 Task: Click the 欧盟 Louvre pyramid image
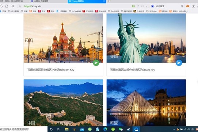tap(146, 103)
